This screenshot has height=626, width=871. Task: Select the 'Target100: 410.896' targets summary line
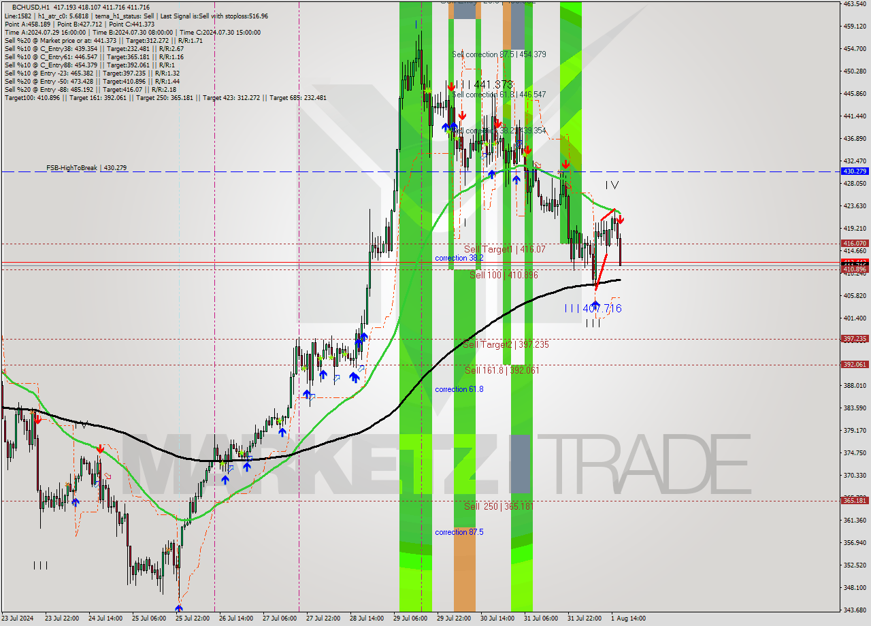pyautogui.click(x=165, y=97)
